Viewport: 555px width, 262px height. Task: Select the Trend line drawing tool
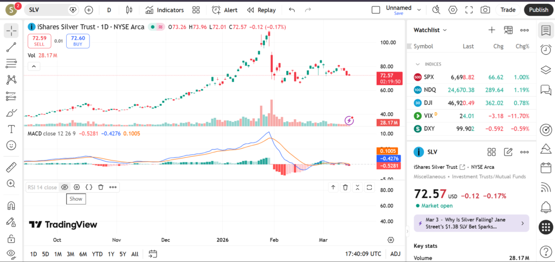[x=11, y=47]
